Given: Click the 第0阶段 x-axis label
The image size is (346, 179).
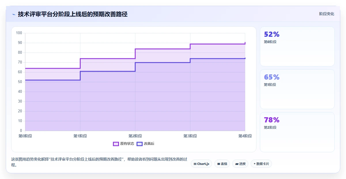Looking at the screenshot, I should (x=25, y=136).
